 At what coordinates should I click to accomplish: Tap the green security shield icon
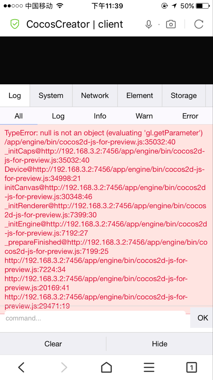15,24
